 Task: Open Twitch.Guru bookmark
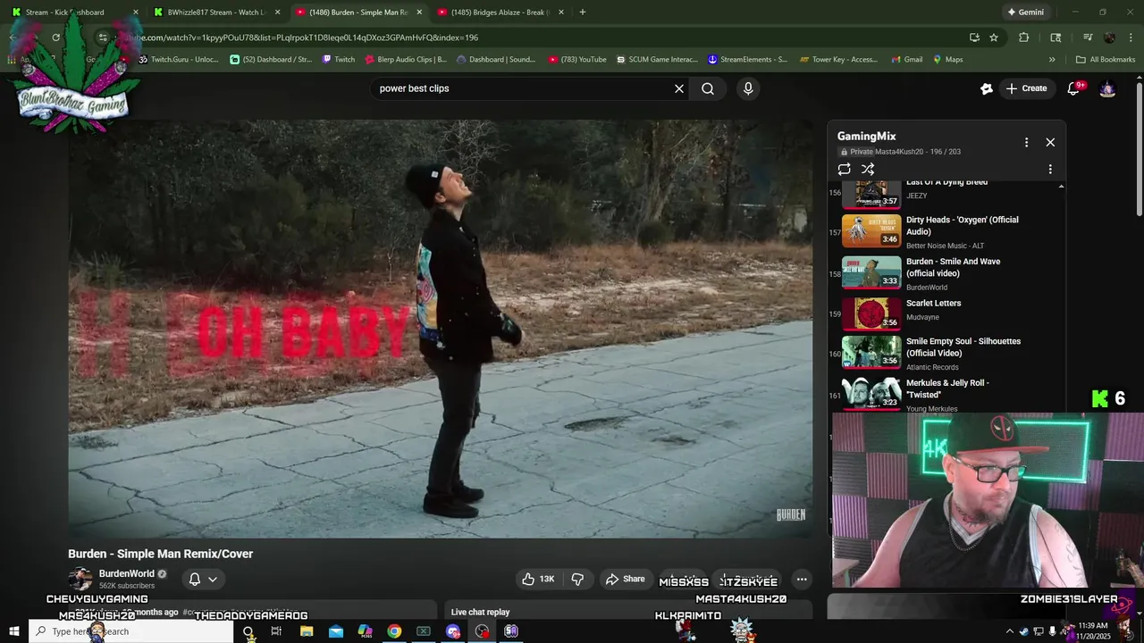click(x=179, y=60)
